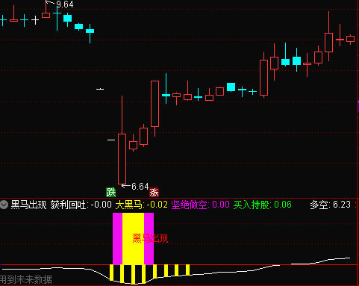
Task: Expand the indicator dropdown chevron beside 黑马出现
Action: tap(4, 205)
